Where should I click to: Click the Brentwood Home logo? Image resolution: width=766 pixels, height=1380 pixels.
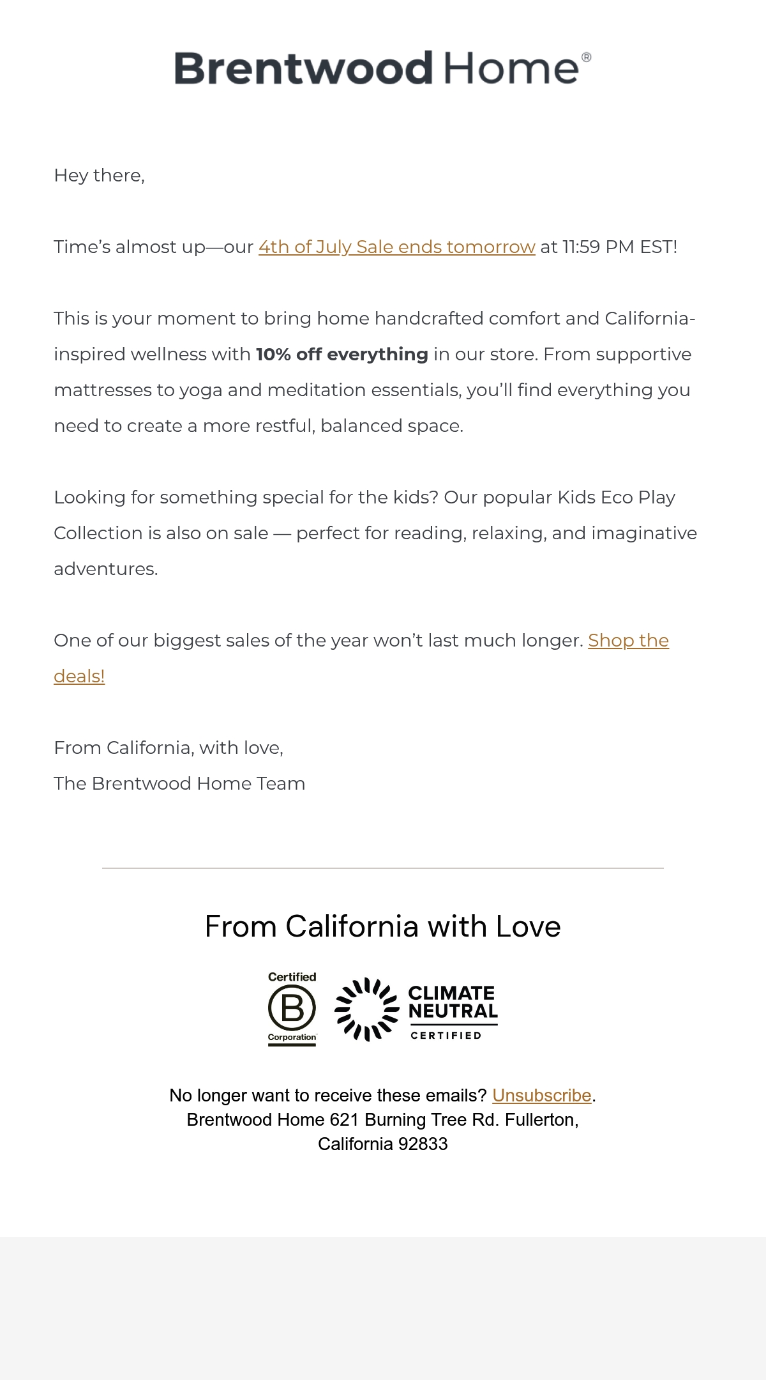(383, 68)
